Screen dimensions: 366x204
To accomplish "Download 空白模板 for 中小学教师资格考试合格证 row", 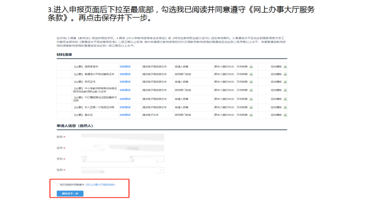I will (x=285, y=90).
